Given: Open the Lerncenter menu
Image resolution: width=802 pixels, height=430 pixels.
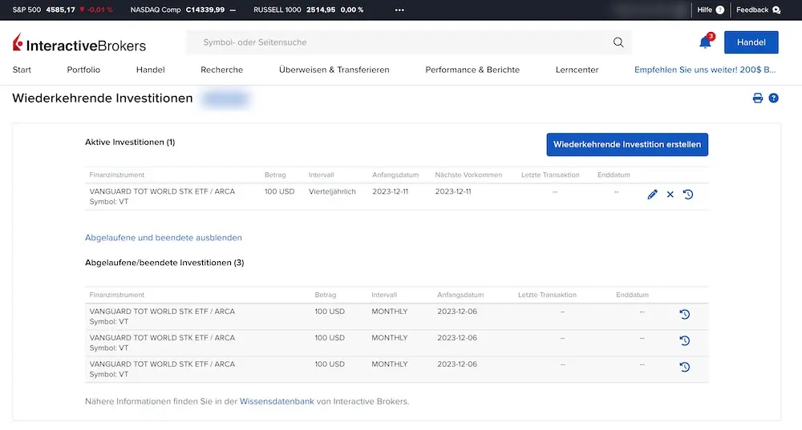Looking at the screenshot, I should pyautogui.click(x=577, y=70).
